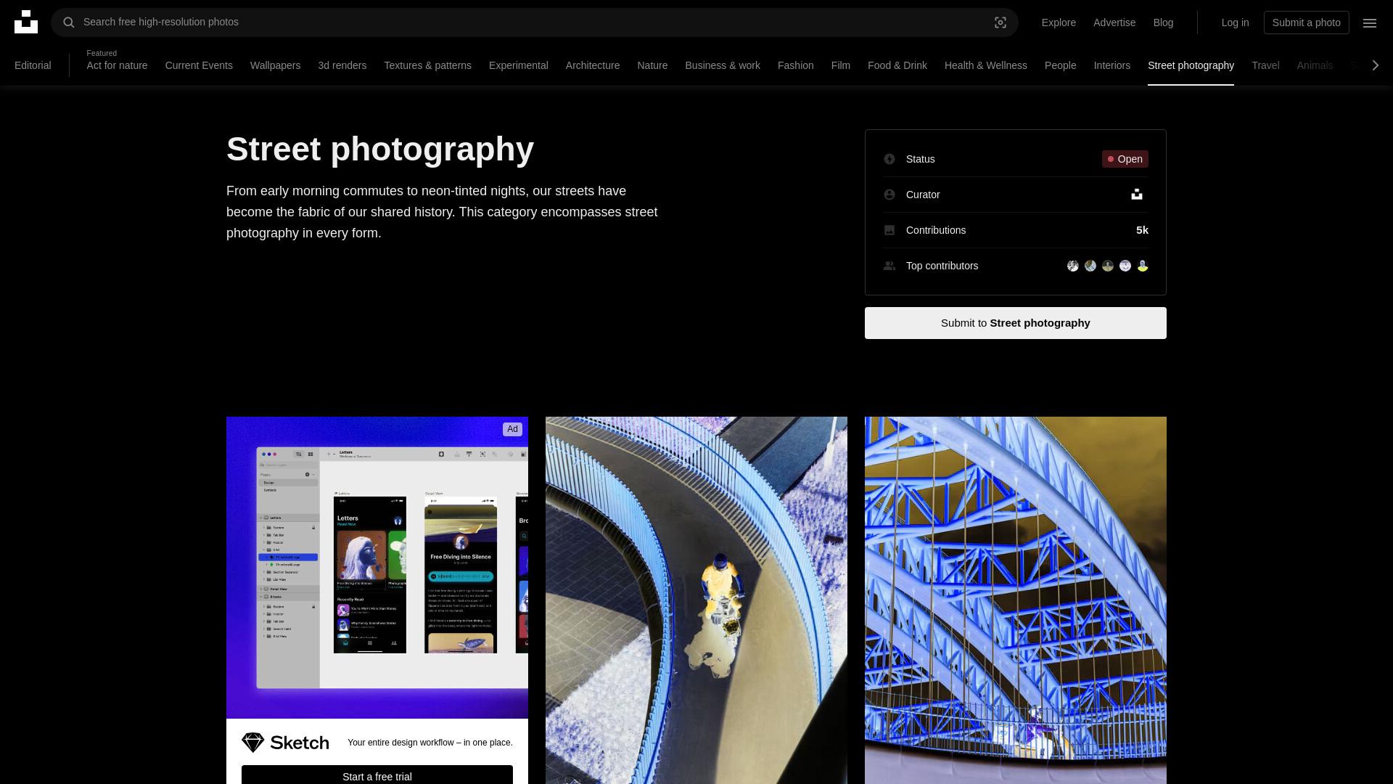Open the Blog link
Screen dimensions: 1393x784
coord(1163,23)
